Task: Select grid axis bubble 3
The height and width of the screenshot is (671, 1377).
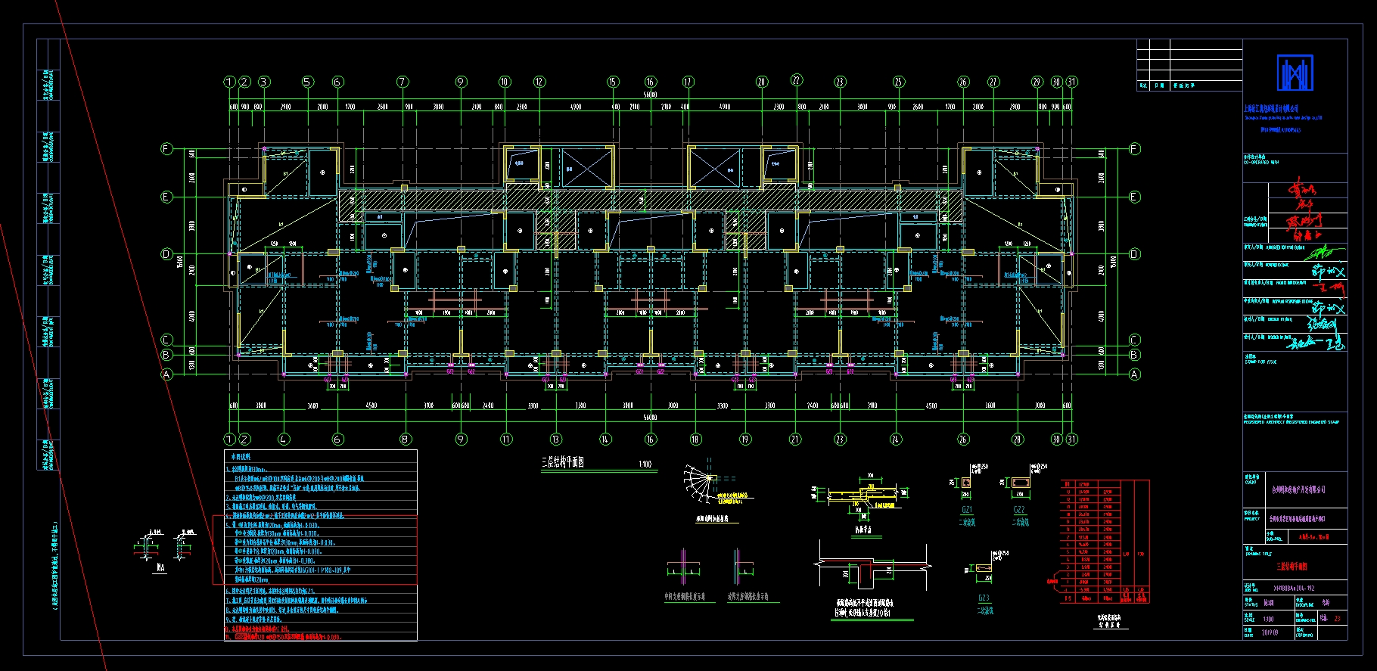Action: coord(264,82)
